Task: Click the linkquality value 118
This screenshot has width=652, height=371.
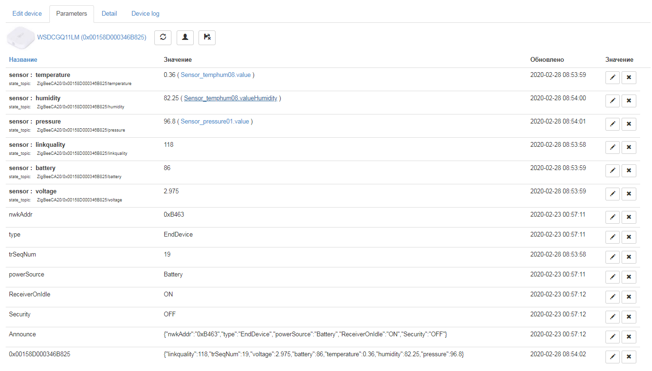Action: point(169,145)
